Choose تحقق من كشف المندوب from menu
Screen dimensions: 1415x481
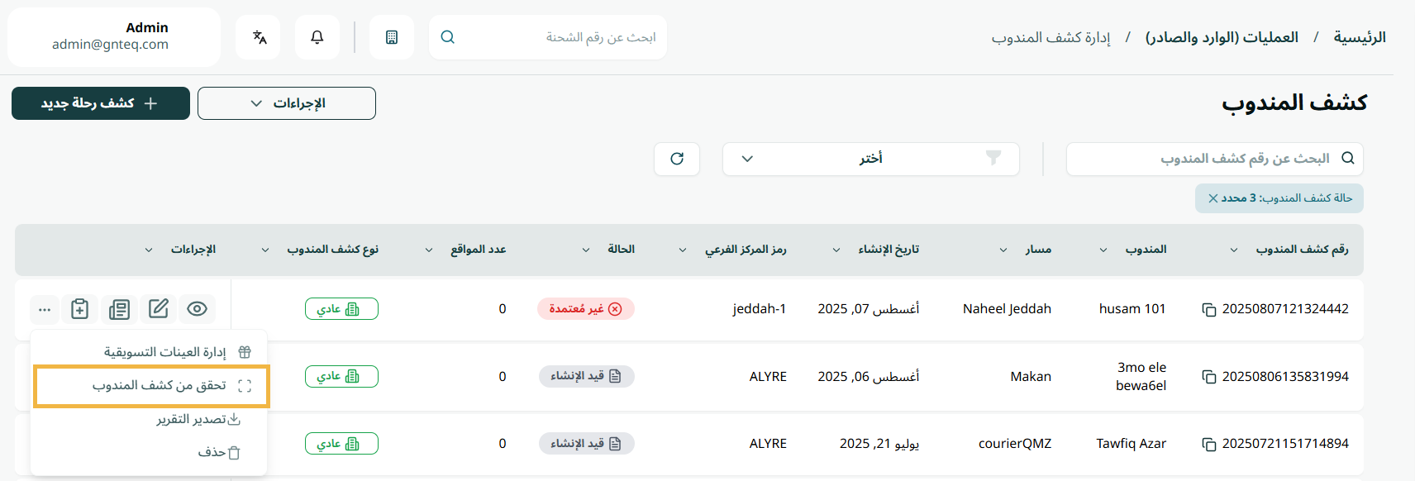click(151, 386)
